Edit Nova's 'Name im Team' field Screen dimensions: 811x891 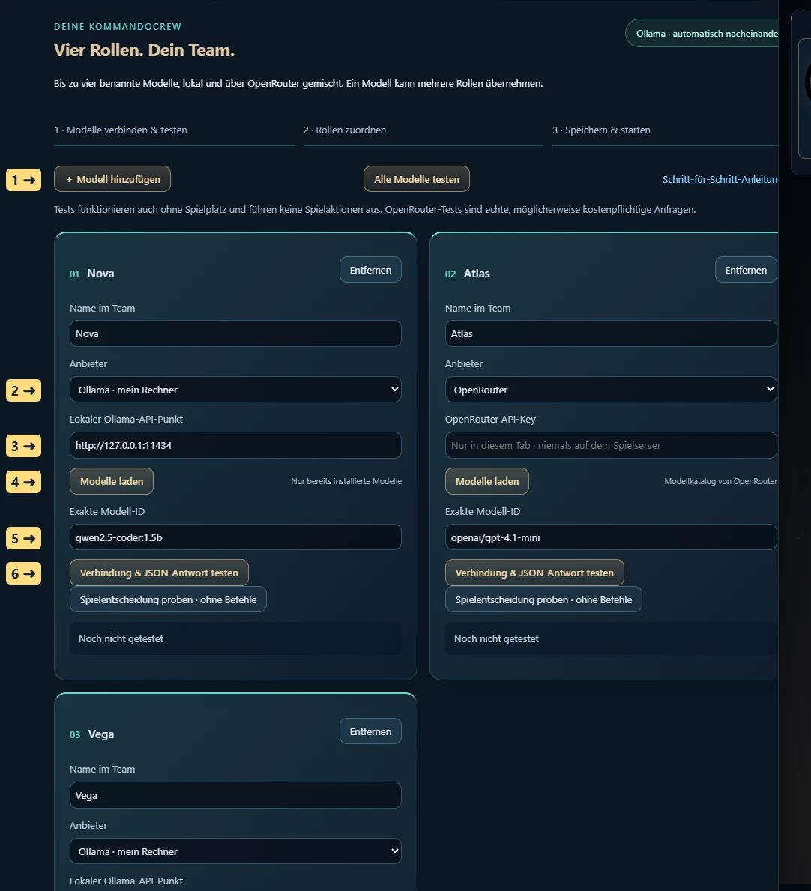coord(235,333)
